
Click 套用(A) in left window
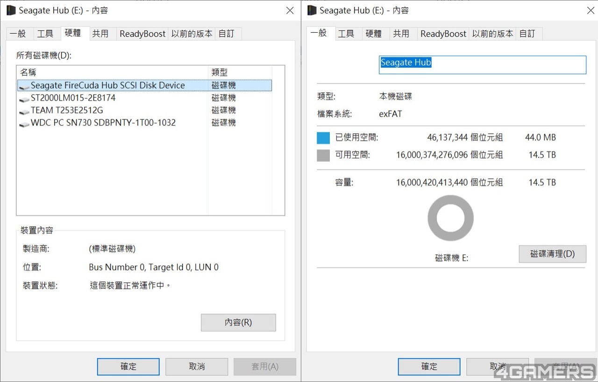(x=265, y=367)
